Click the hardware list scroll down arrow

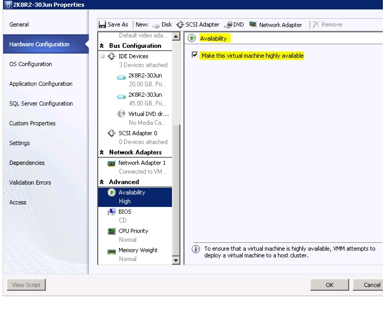tap(176, 260)
